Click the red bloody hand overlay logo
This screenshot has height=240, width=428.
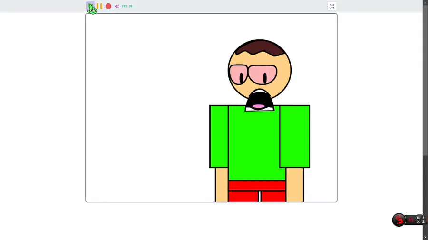pyautogui.click(x=399, y=220)
